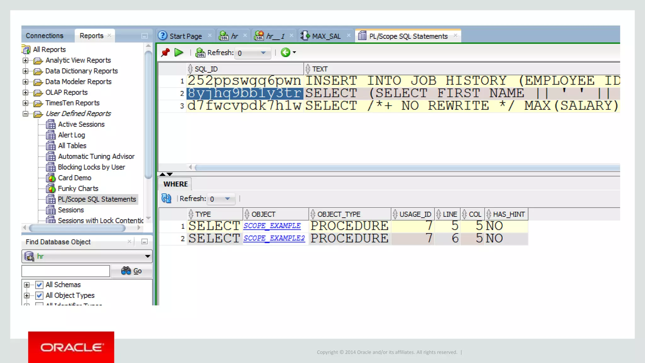Select PL/Scope SQL Statements in tree
645x363 pixels.
pos(97,199)
